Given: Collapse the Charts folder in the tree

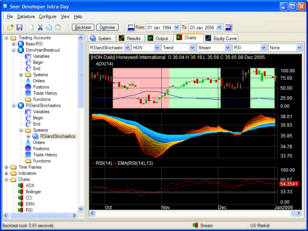Looking at the screenshot, I should click(7, 179).
